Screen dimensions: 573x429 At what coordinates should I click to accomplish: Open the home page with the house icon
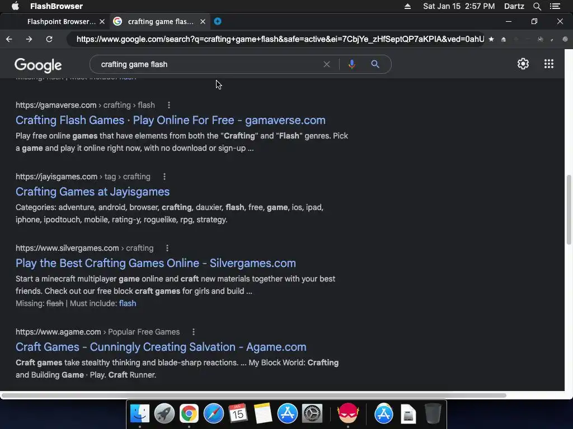click(504, 39)
